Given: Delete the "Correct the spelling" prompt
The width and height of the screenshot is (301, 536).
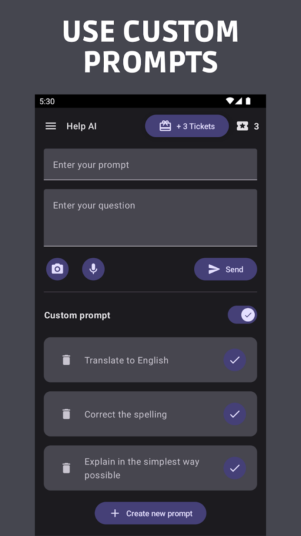Looking at the screenshot, I should [66, 414].
